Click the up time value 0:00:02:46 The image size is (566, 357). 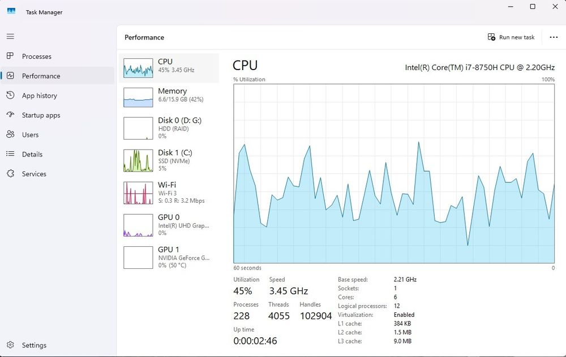[255, 341]
